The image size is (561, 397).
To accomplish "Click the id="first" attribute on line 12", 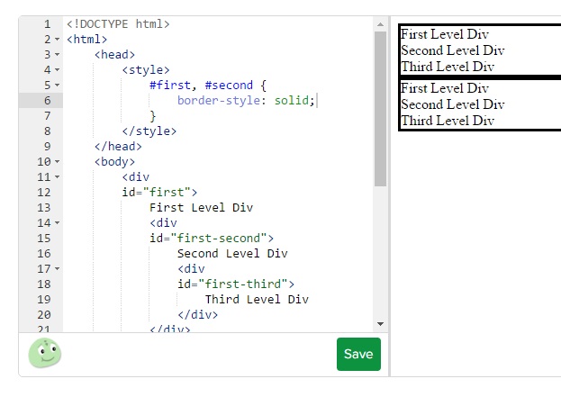I will (x=156, y=193).
